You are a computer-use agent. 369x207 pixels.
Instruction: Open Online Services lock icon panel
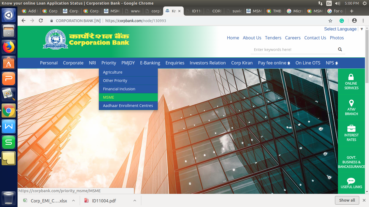point(351,82)
